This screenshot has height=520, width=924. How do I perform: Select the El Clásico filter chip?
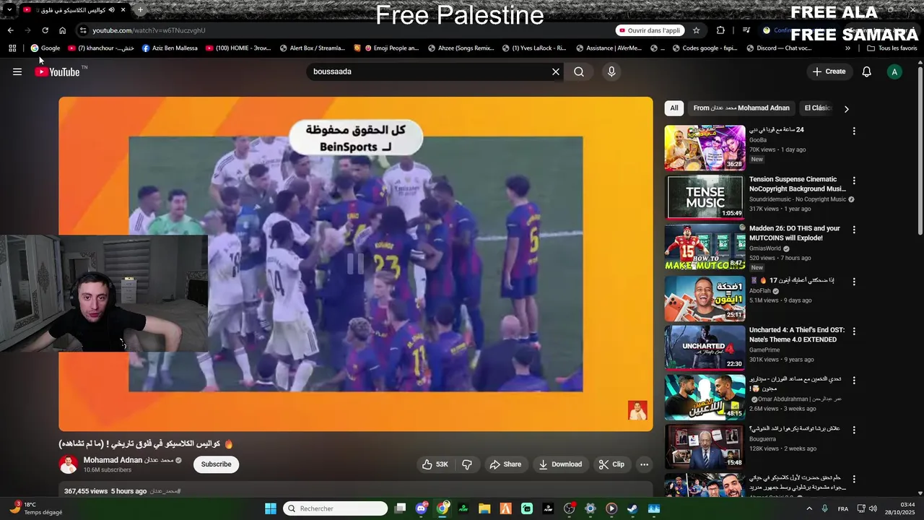818,108
